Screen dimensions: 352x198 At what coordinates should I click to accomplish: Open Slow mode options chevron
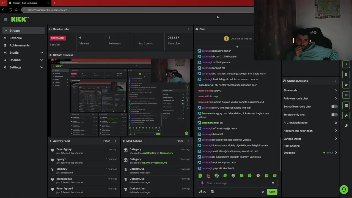336,90
